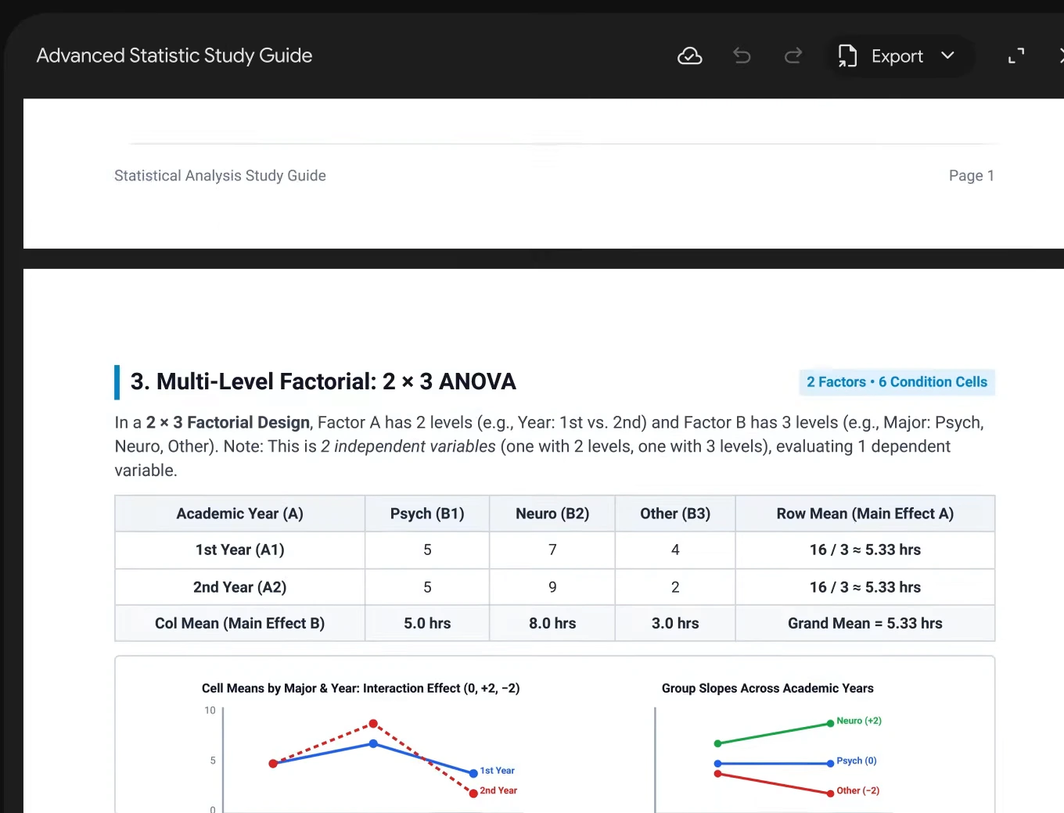This screenshot has height=813, width=1064.
Task: Click the 'Page 1' label
Action: click(971, 176)
